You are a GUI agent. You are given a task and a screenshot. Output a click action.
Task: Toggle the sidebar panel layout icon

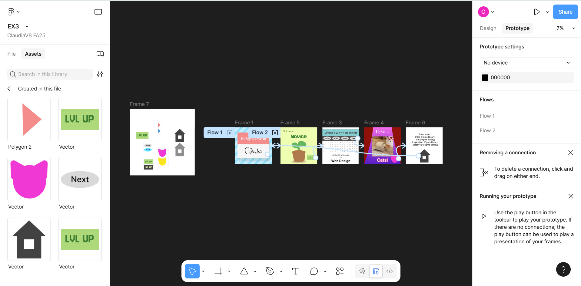[98, 12]
